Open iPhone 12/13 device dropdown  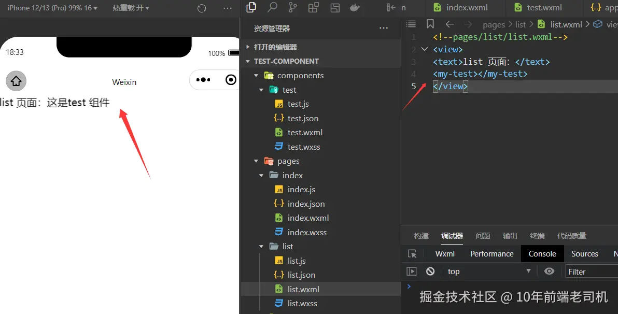(52, 8)
